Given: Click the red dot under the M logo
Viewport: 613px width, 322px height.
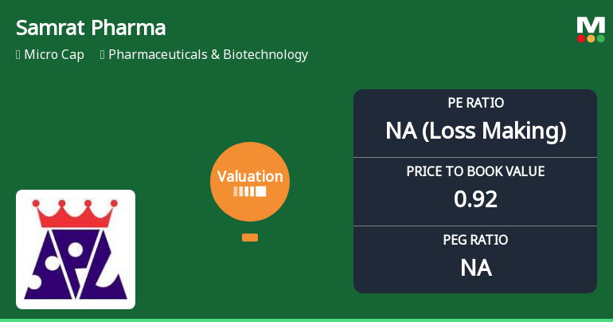Looking at the screenshot, I should [x=581, y=38].
